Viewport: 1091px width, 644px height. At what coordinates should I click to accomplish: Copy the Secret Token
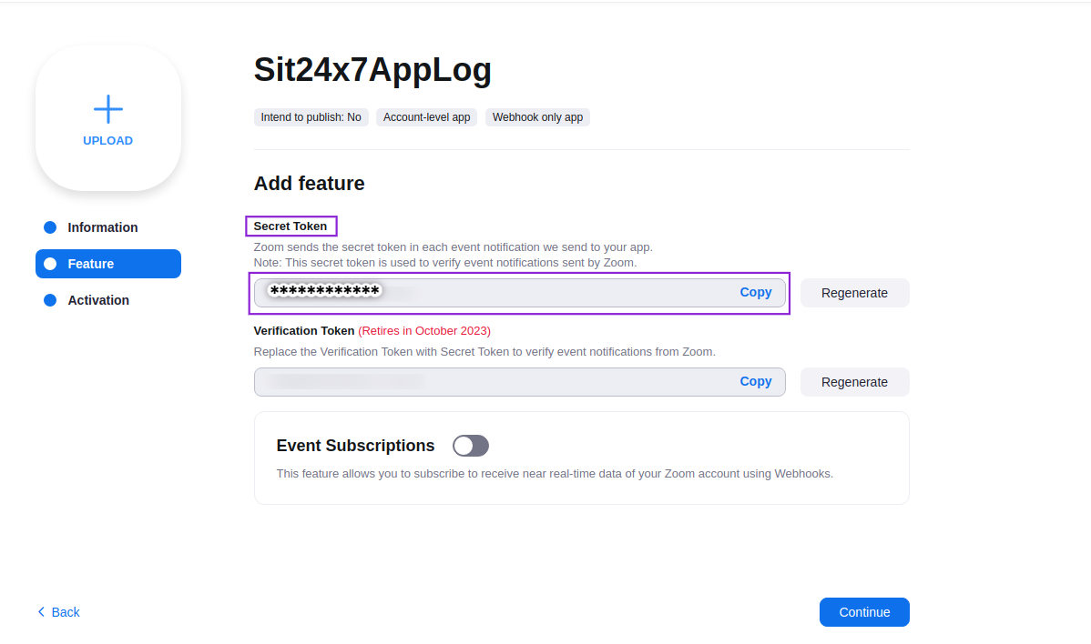tap(755, 292)
